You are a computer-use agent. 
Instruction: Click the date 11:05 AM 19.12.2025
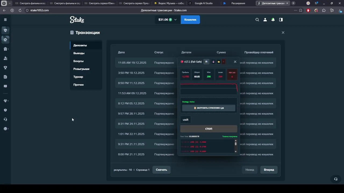click(x=132, y=63)
